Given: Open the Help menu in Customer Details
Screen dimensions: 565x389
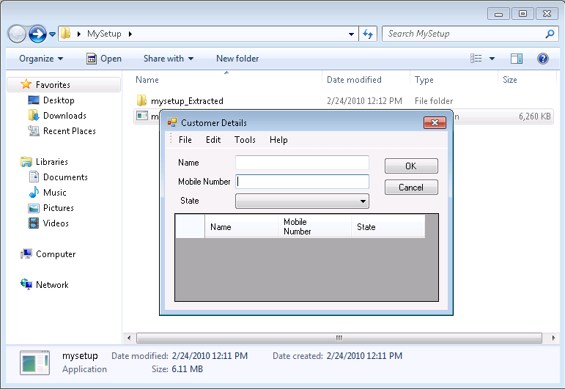Looking at the screenshot, I should [278, 140].
